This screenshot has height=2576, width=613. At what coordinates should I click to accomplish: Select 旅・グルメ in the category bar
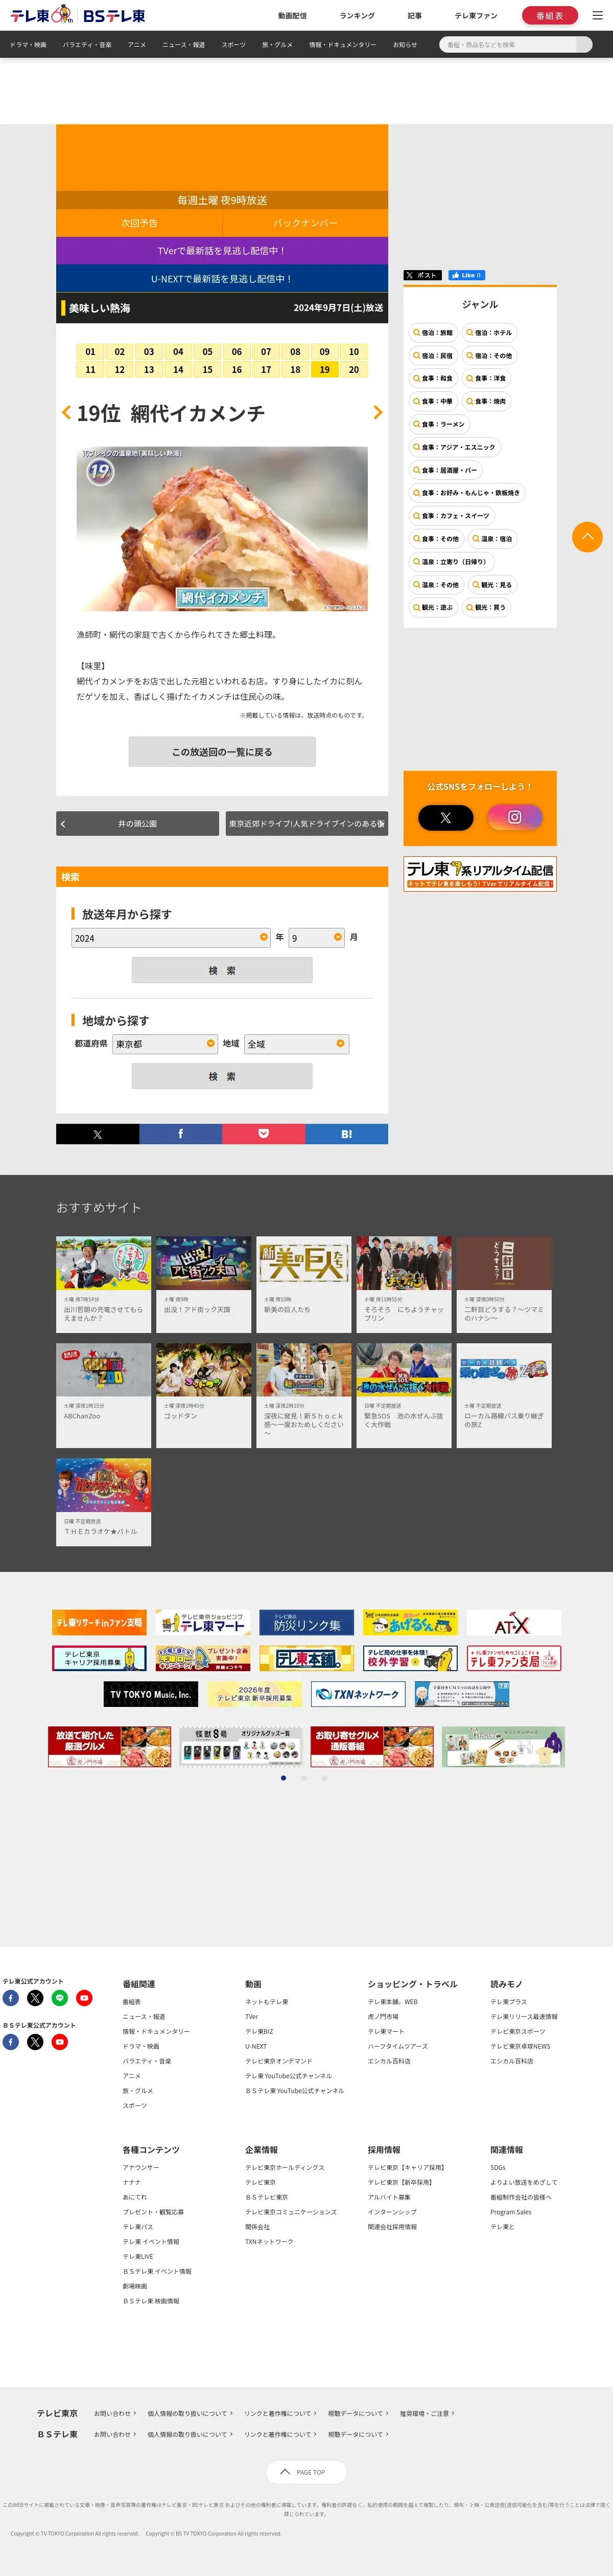(x=277, y=45)
